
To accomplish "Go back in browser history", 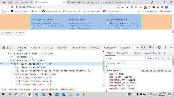I will click(x=3, y=7).
